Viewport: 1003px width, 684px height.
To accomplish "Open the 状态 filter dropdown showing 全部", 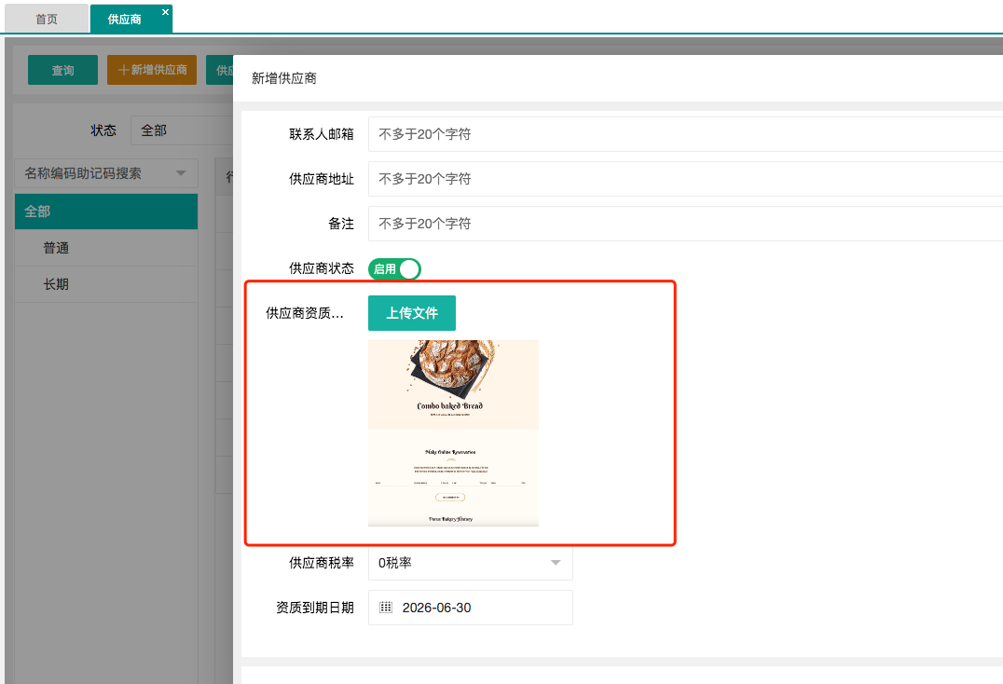I will coord(182,130).
